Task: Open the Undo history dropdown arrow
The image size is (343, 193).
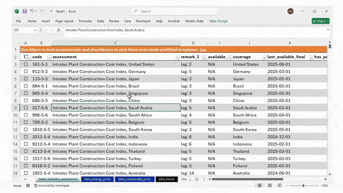Action: pyautogui.click(x=36, y=11)
